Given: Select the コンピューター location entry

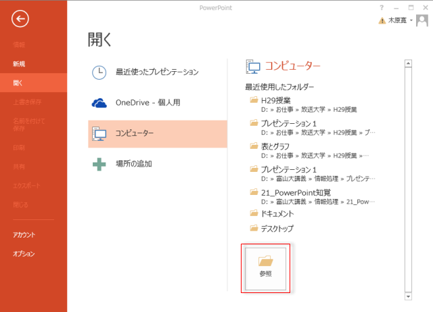Looking at the screenshot, I should (x=158, y=134).
